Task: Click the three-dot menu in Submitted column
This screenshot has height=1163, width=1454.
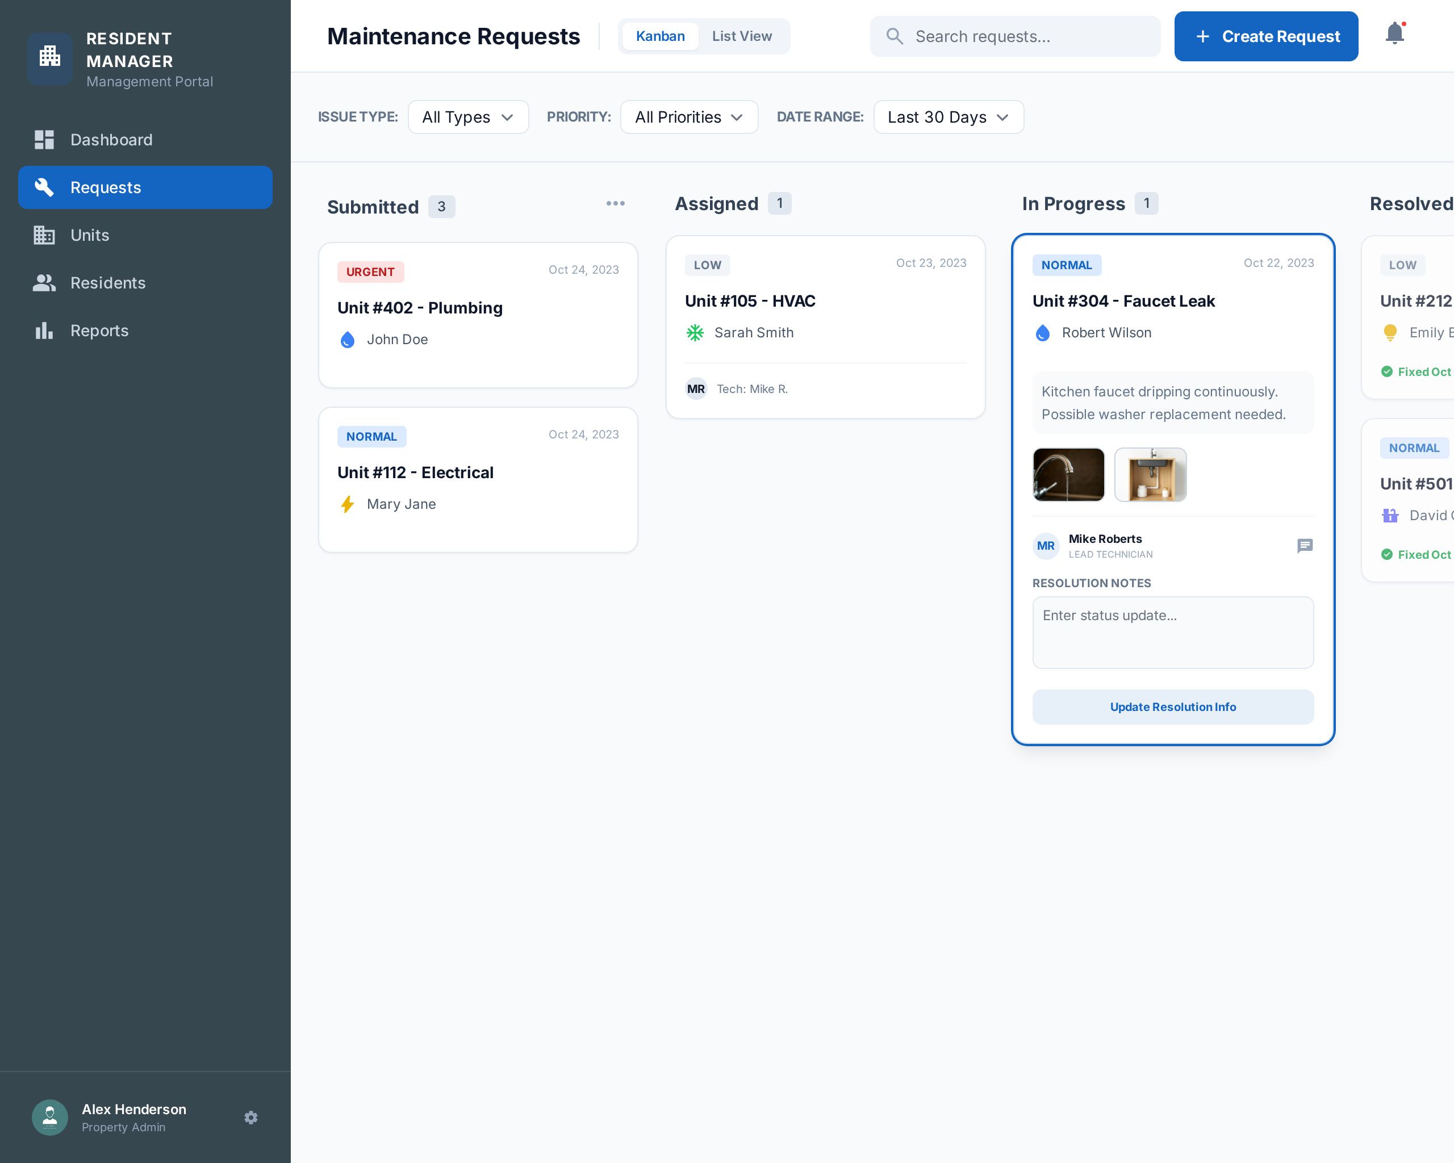Action: pos(615,203)
